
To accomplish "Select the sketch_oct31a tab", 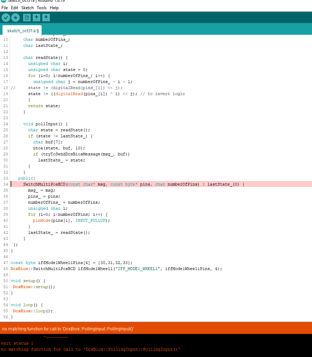I will [22, 31].
